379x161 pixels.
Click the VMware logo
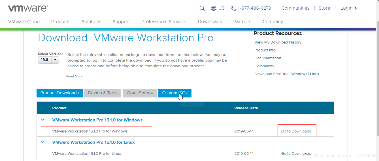28,8
